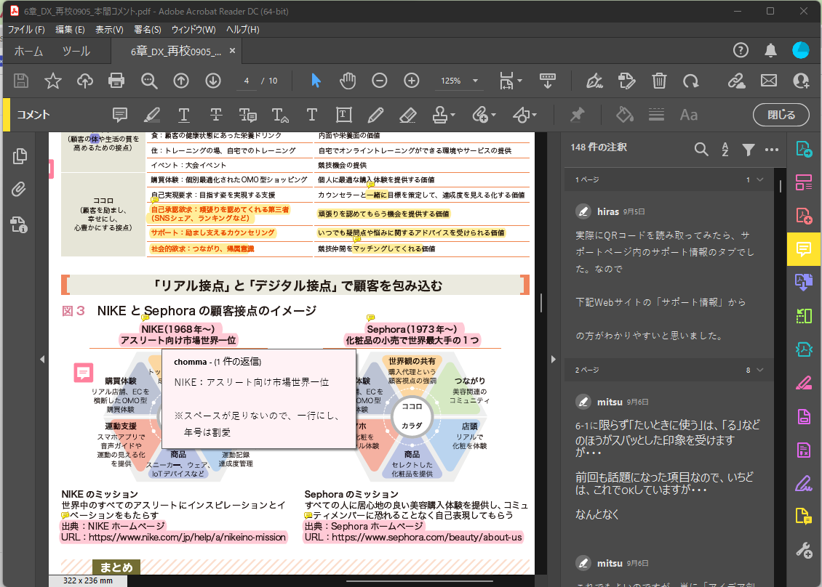The image size is (822, 587).
Task: Open the page thumbnails panel icon
Action: point(20,156)
